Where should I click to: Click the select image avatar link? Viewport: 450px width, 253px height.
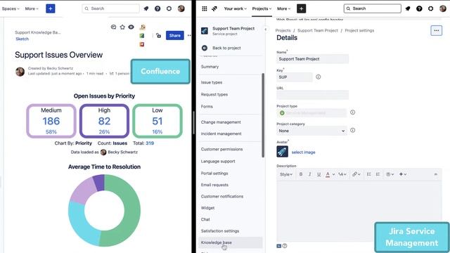303,153
